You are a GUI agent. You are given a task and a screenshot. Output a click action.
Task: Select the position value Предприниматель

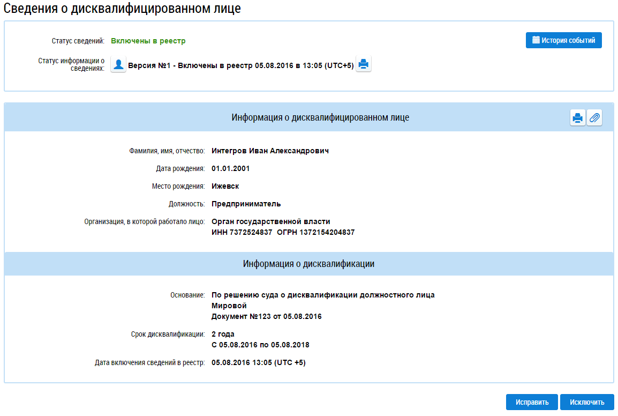pyautogui.click(x=246, y=204)
